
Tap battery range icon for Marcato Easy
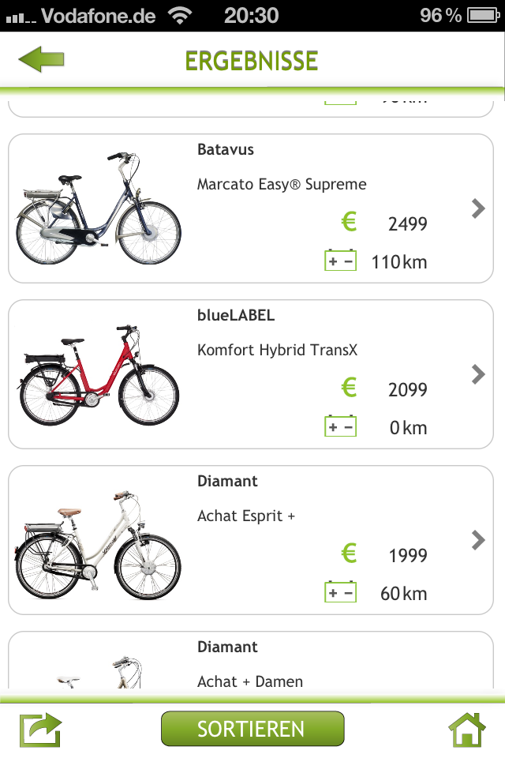click(340, 261)
